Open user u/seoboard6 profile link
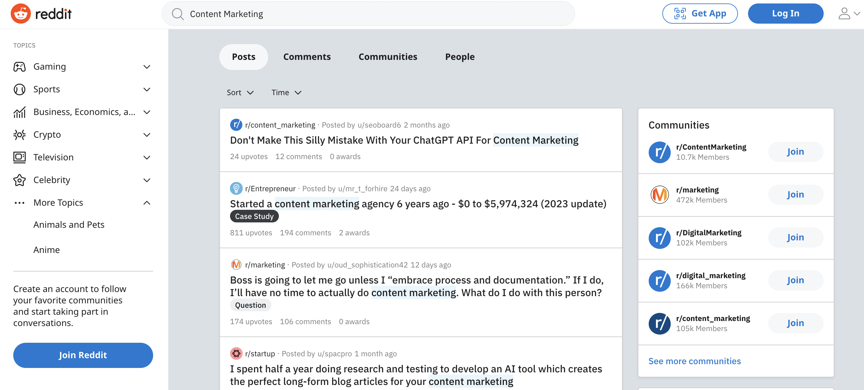 tap(379, 125)
